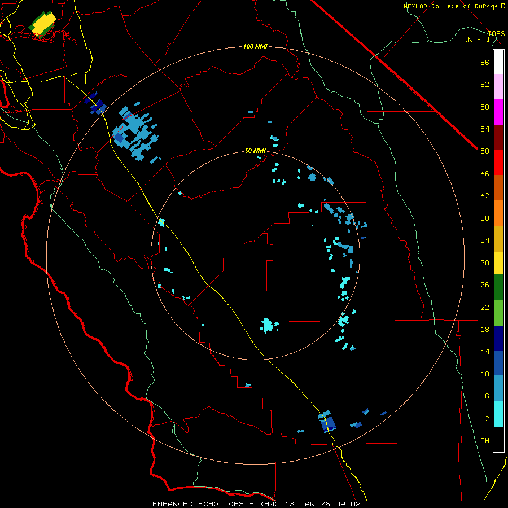Click the K FT units label
The height and width of the screenshot is (508, 508).
pyautogui.click(x=477, y=40)
